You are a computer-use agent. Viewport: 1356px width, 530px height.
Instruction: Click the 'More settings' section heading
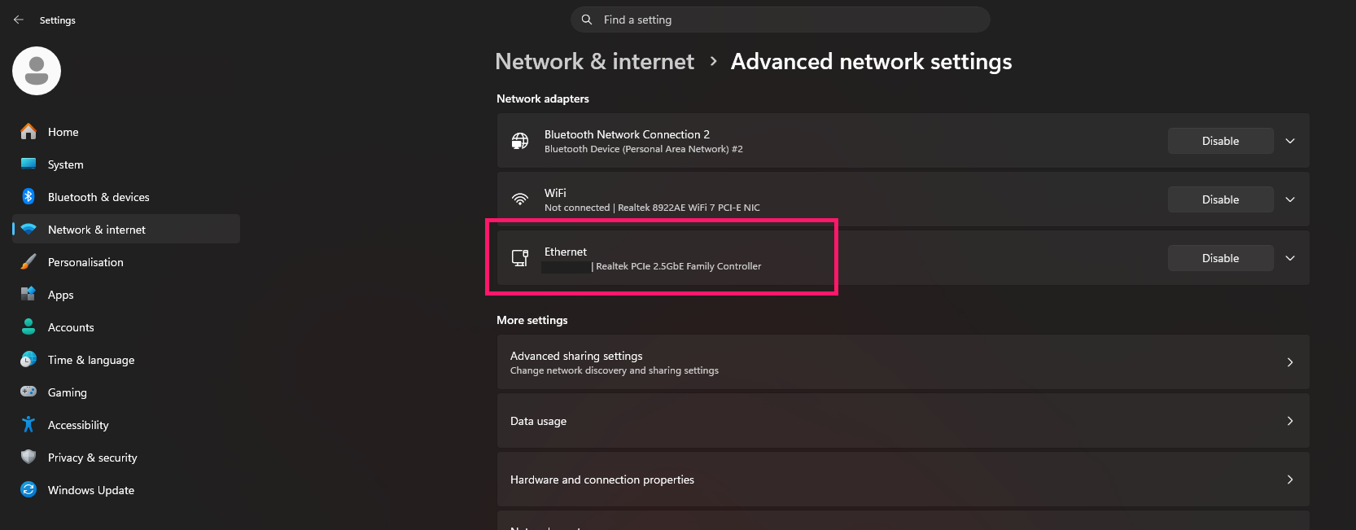[x=532, y=320]
